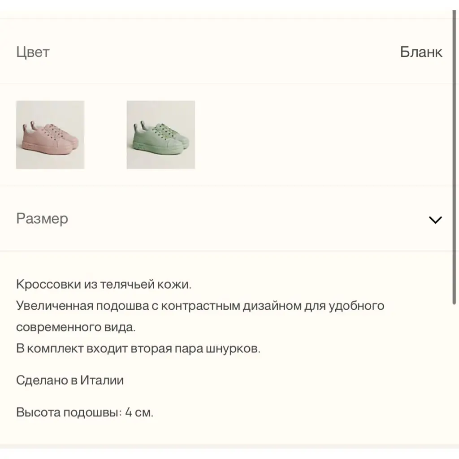Click the word 'удобного' in description

[x=356, y=306]
